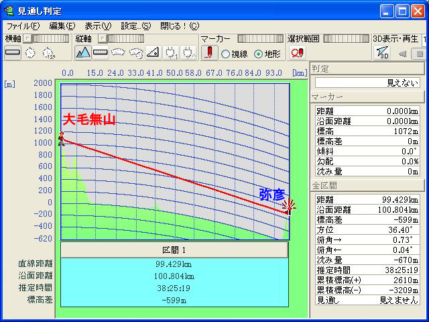Image resolution: width=429 pixels, height=322 pixels.
Task: Click the application icon in title bar
Action: (x=9, y=11)
